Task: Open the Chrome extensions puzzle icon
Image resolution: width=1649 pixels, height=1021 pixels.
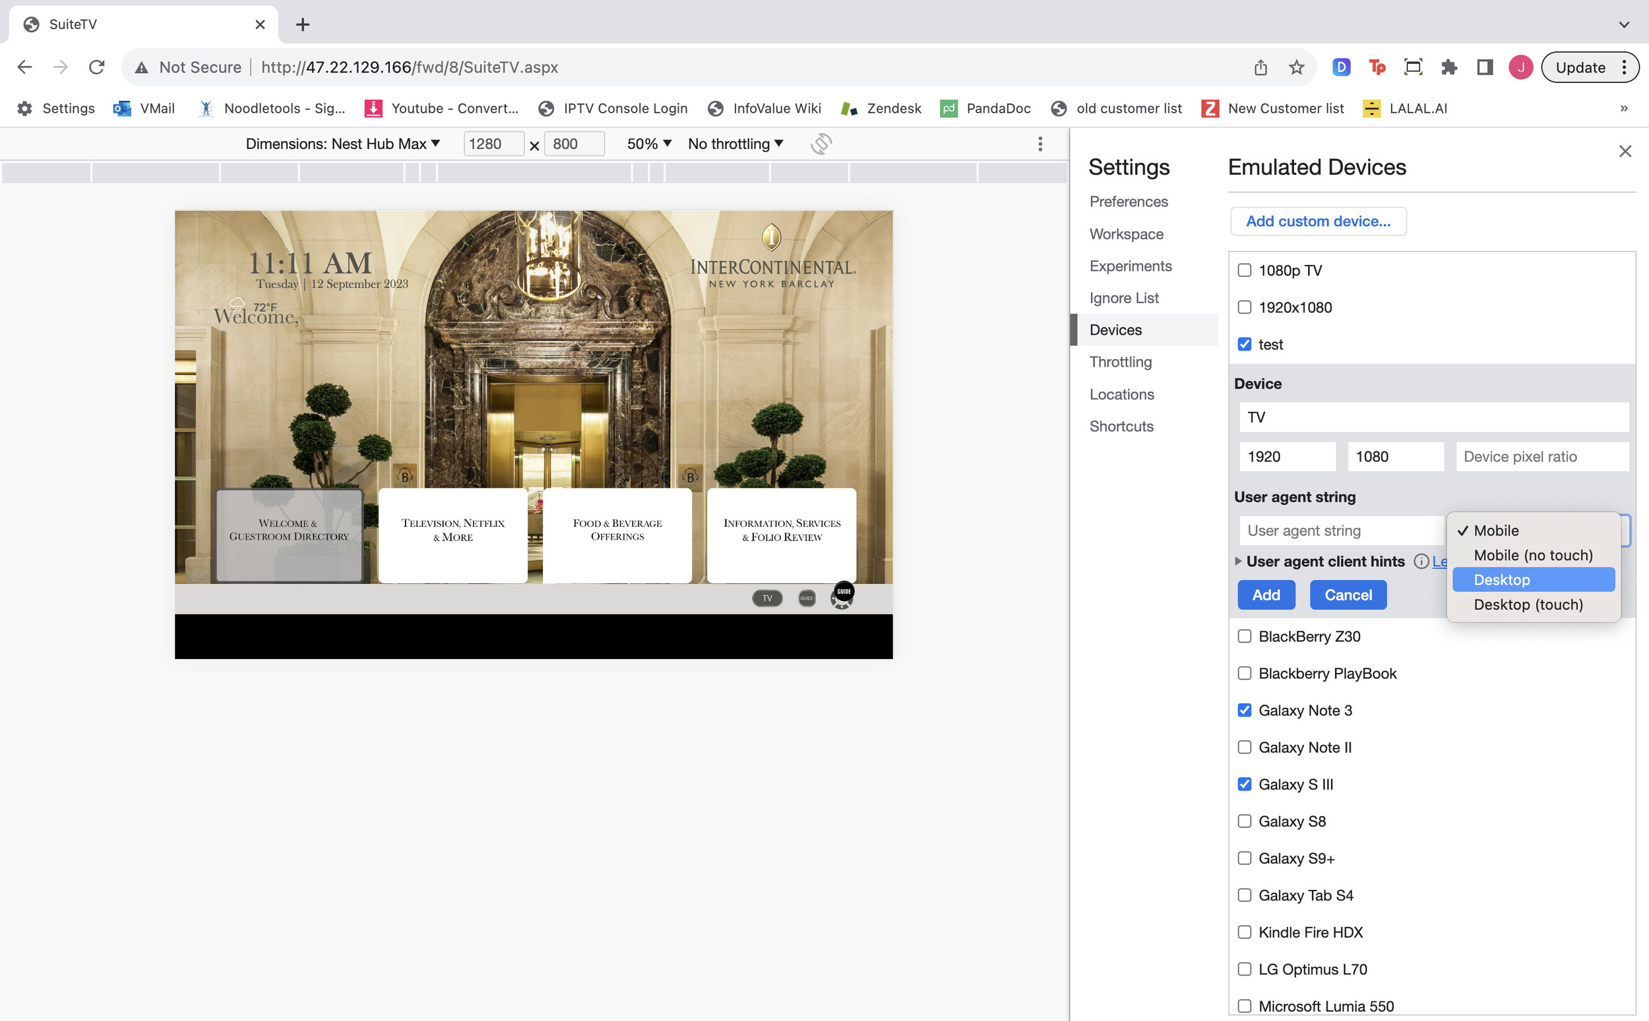Action: click(x=1448, y=67)
